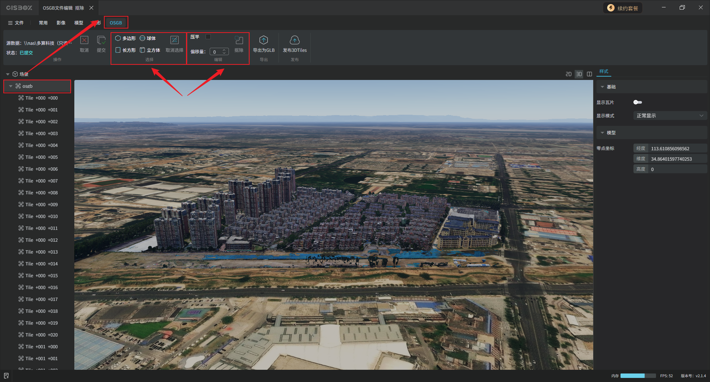Open the 文件 menu
710x382 pixels.
pos(16,23)
